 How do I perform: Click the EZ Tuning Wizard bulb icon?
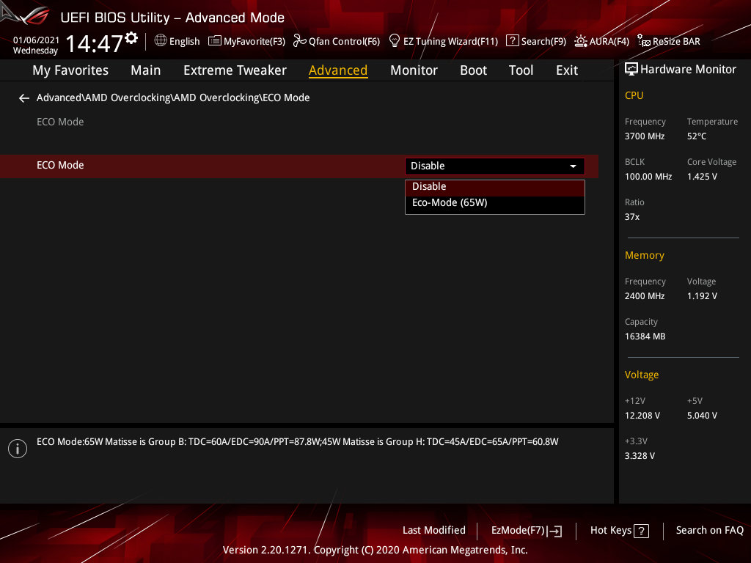pos(394,41)
